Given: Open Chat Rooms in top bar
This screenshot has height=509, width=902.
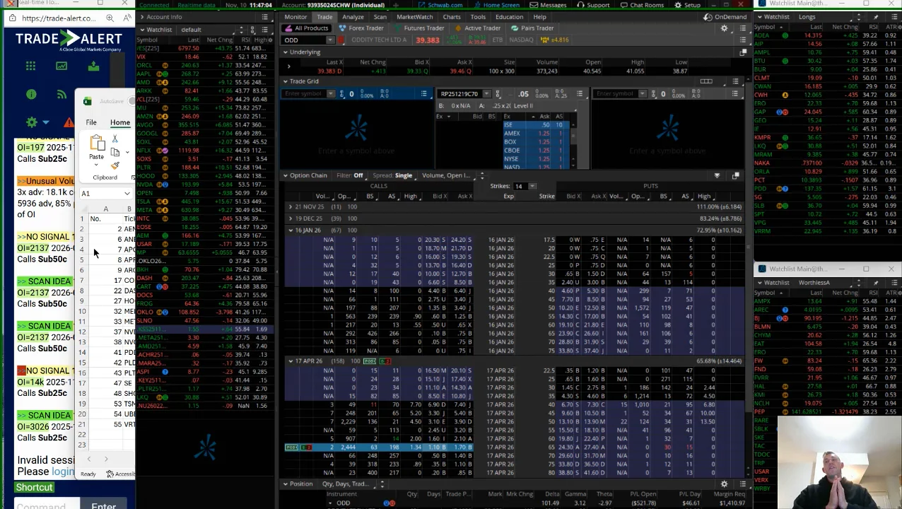Looking at the screenshot, I should click(x=642, y=5).
